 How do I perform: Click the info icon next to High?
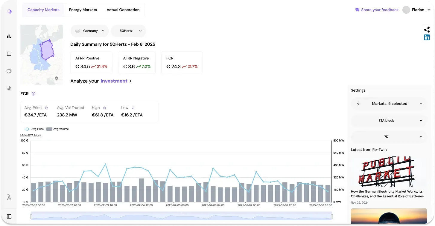(x=104, y=108)
